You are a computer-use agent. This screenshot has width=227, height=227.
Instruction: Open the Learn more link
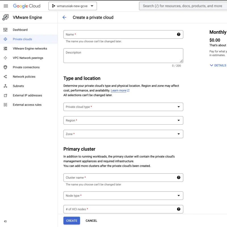click(119, 91)
